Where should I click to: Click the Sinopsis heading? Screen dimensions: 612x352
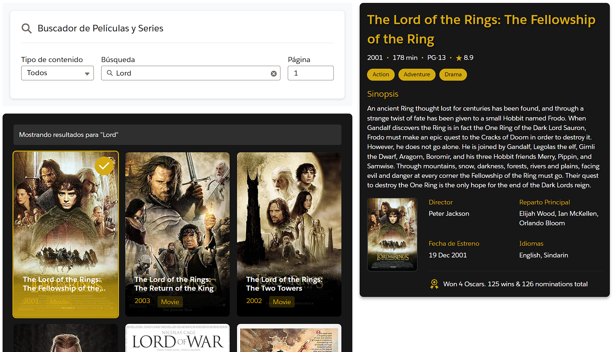point(382,94)
